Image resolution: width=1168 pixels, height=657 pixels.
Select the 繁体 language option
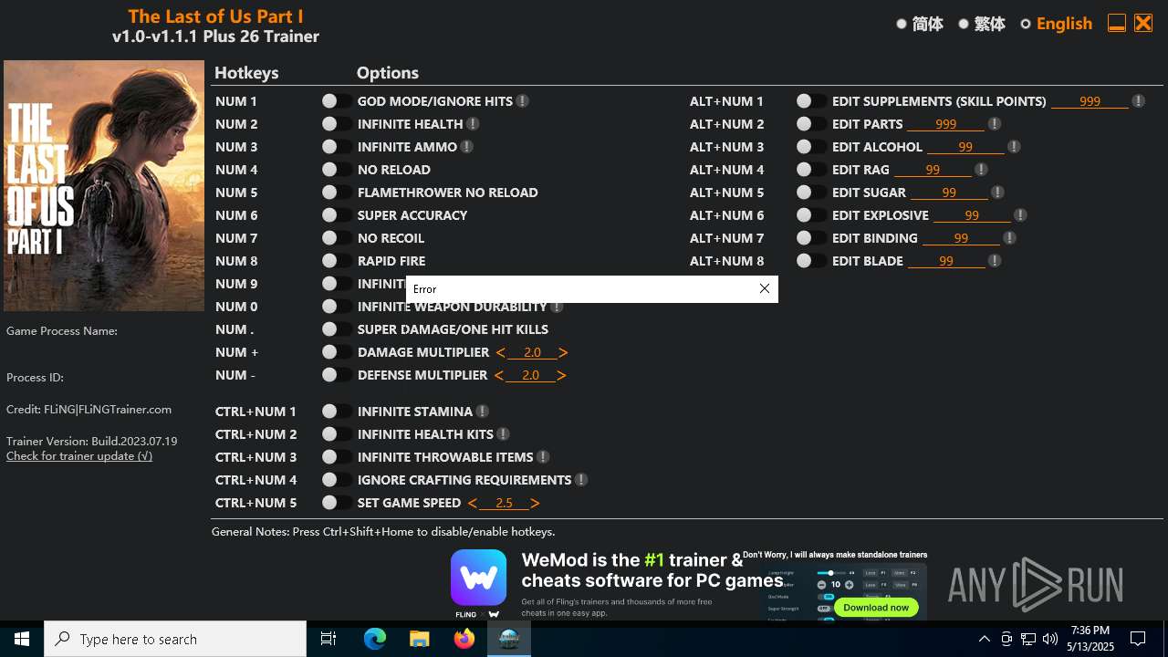(982, 24)
